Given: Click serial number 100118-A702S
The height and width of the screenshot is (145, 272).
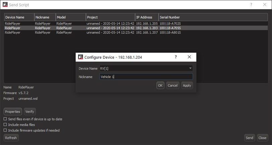Looking at the screenshot, I should [170, 23].
